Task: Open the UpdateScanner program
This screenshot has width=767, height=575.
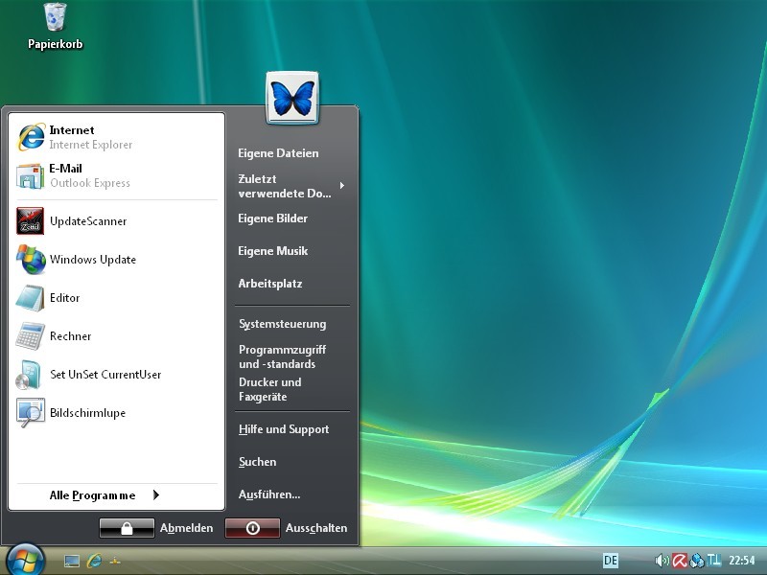Action: (86, 221)
